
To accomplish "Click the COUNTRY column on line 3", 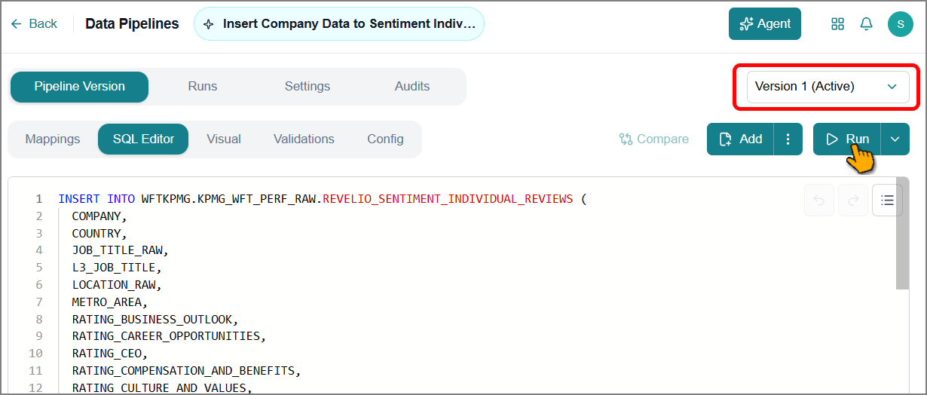I will click(97, 234).
